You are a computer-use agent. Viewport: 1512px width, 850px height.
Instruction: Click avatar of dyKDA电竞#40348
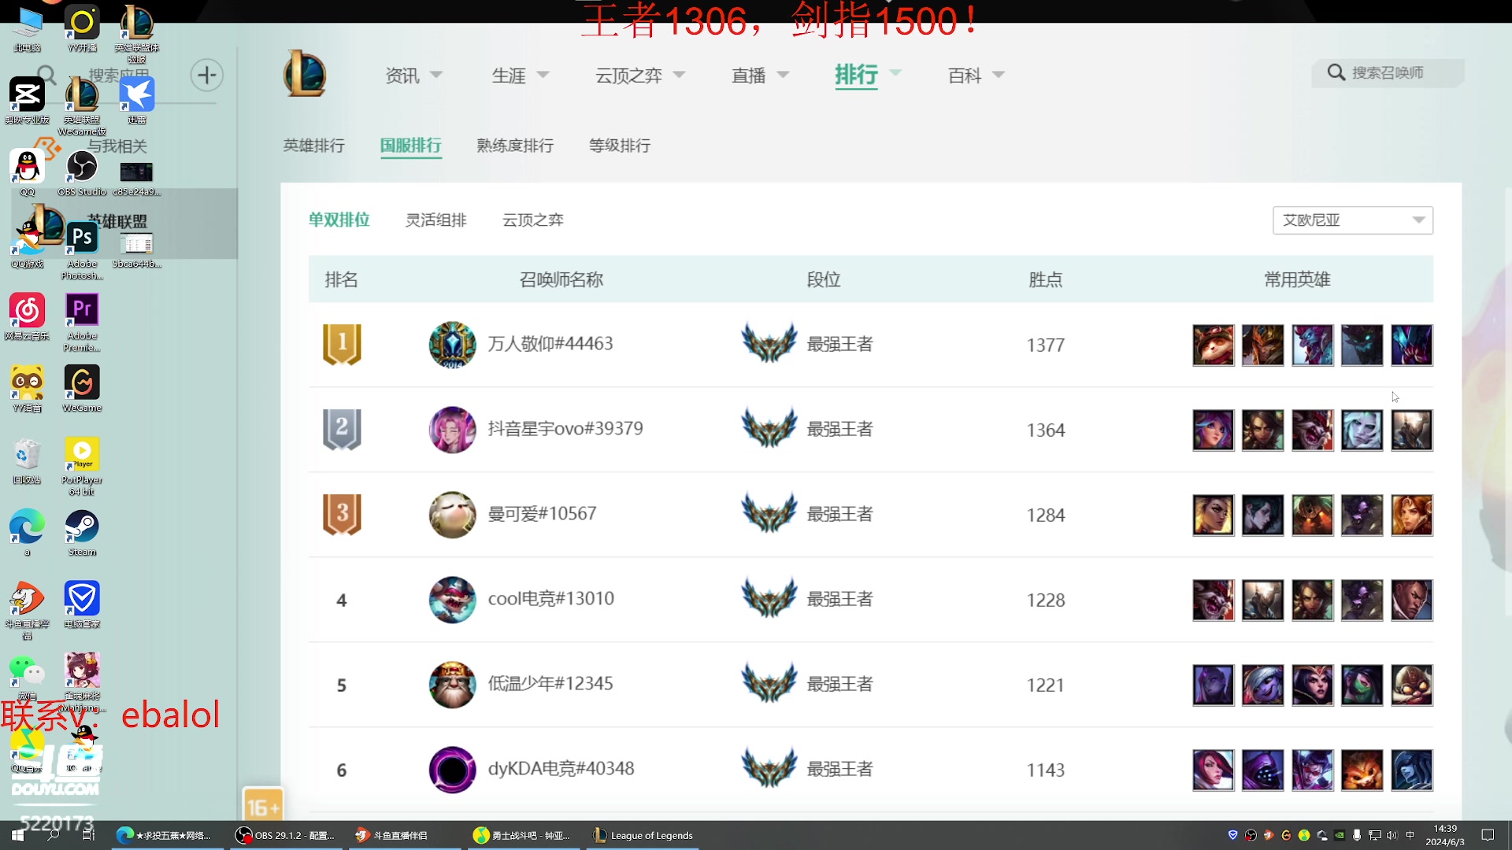[x=452, y=770]
